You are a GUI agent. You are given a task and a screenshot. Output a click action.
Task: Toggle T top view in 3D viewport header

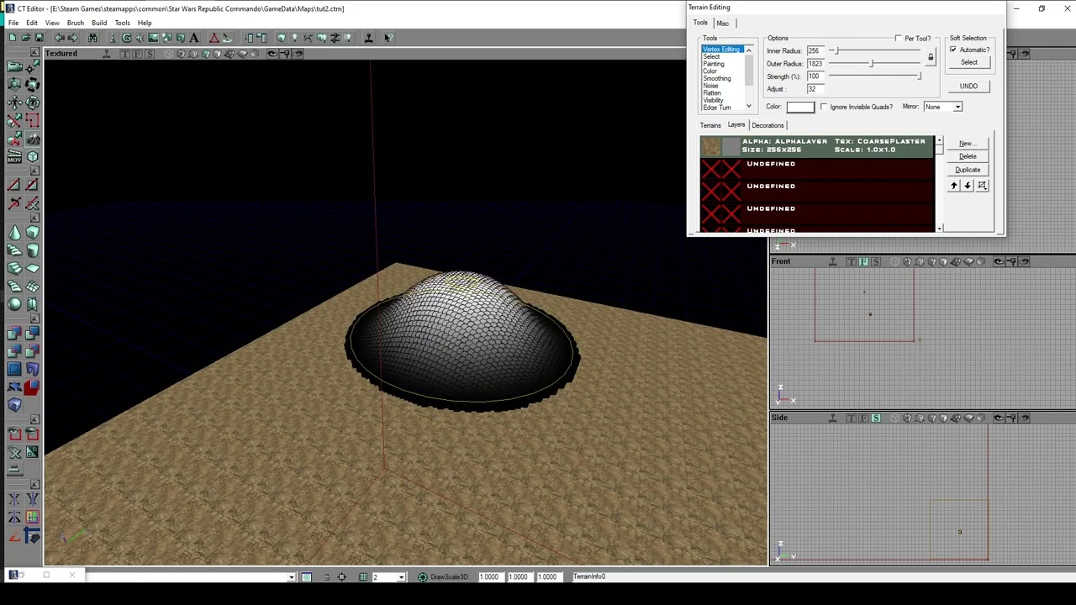(x=125, y=54)
